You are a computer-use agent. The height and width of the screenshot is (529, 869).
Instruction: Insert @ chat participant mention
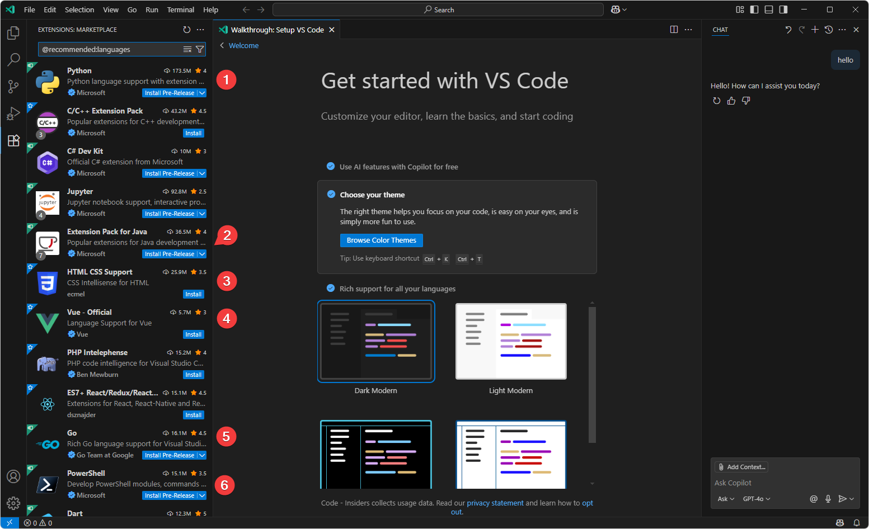coord(814,499)
